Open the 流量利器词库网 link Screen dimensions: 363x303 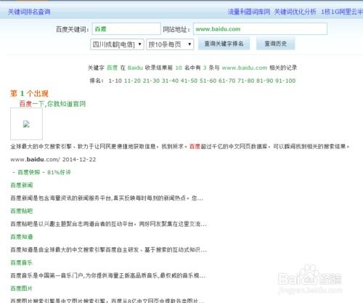tap(249, 12)
